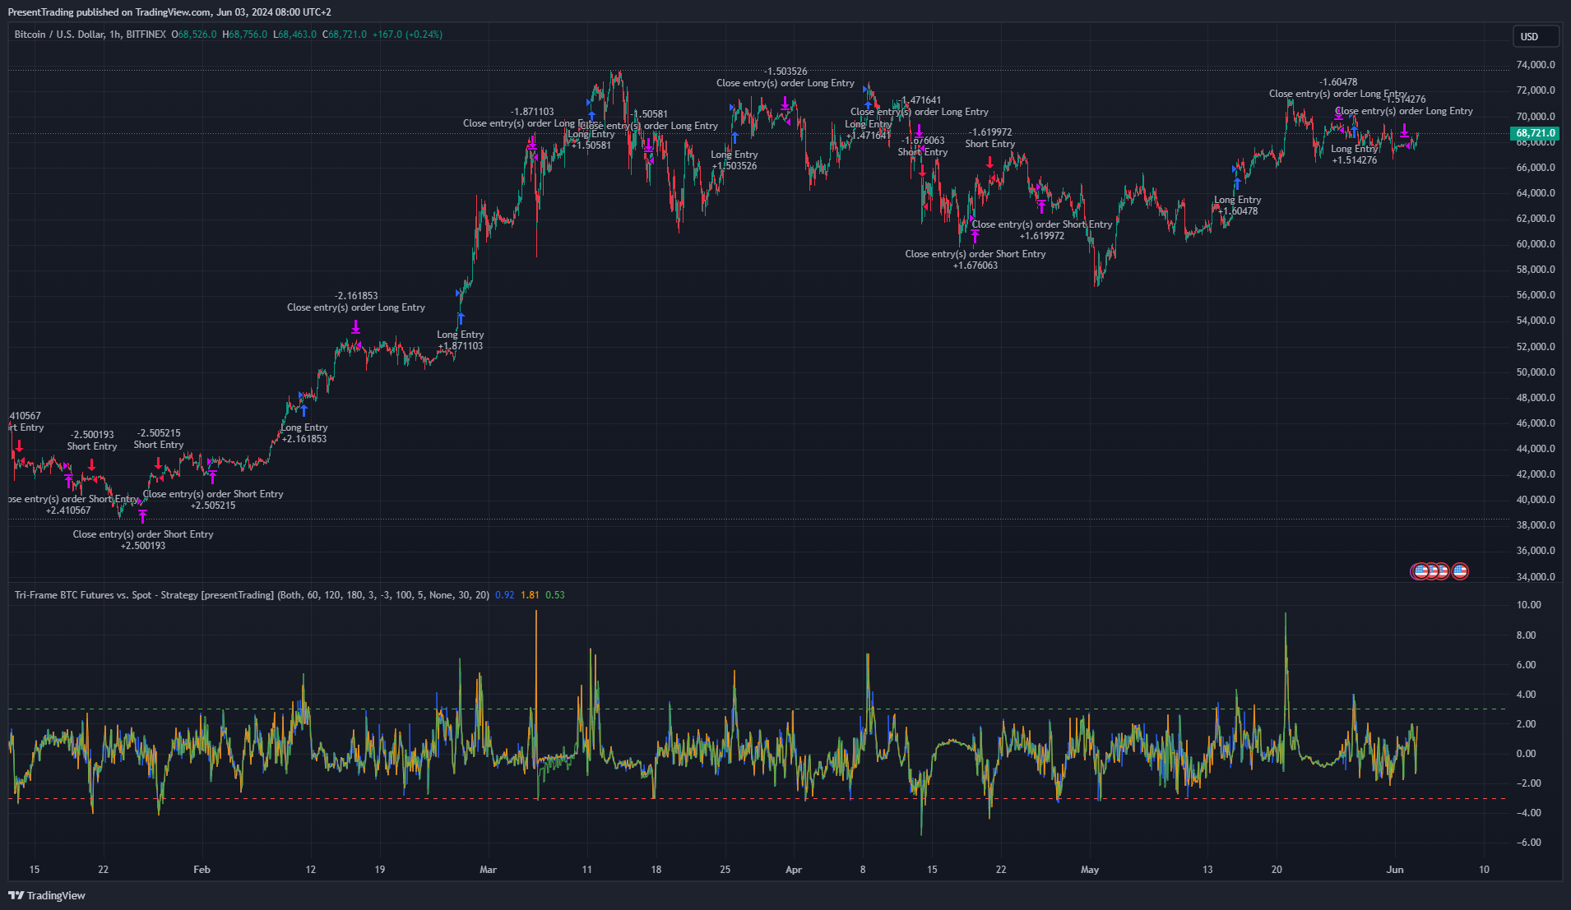Click the 74,000.0 price axis label

click(x=1536, y=65)
